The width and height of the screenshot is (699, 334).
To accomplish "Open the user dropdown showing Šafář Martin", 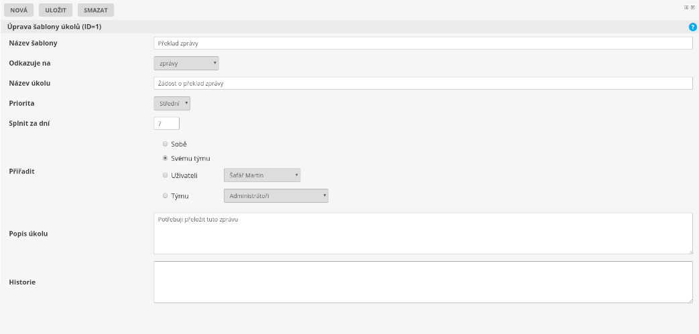I will 261,175.
